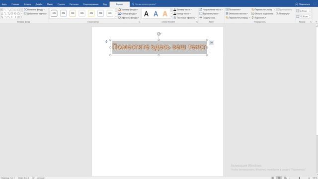This screenshot has width=318, height=179.
Task: Apply the second shape style preset
Action: [63, 13]
